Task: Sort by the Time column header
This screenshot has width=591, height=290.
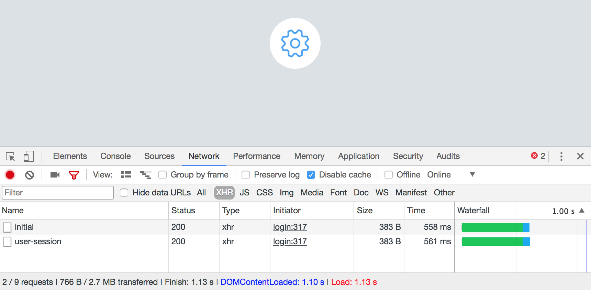Action: click(429, 211)
